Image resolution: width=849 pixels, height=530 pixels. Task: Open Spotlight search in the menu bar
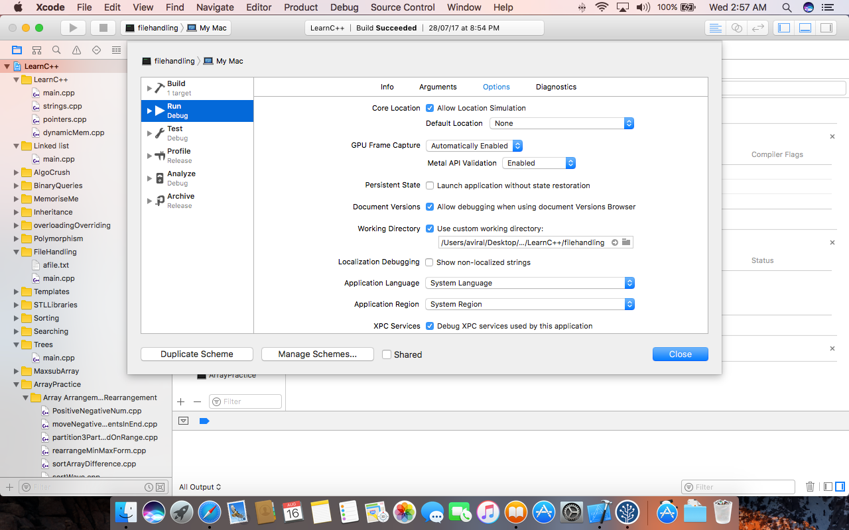787,7
